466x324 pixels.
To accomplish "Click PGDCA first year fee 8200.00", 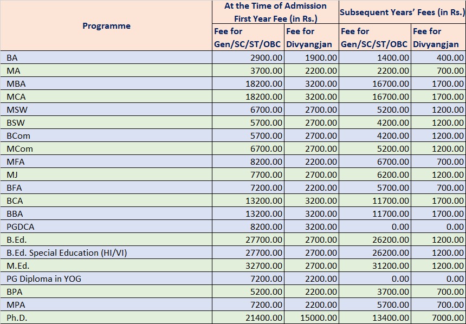I will tap(248, 226).
